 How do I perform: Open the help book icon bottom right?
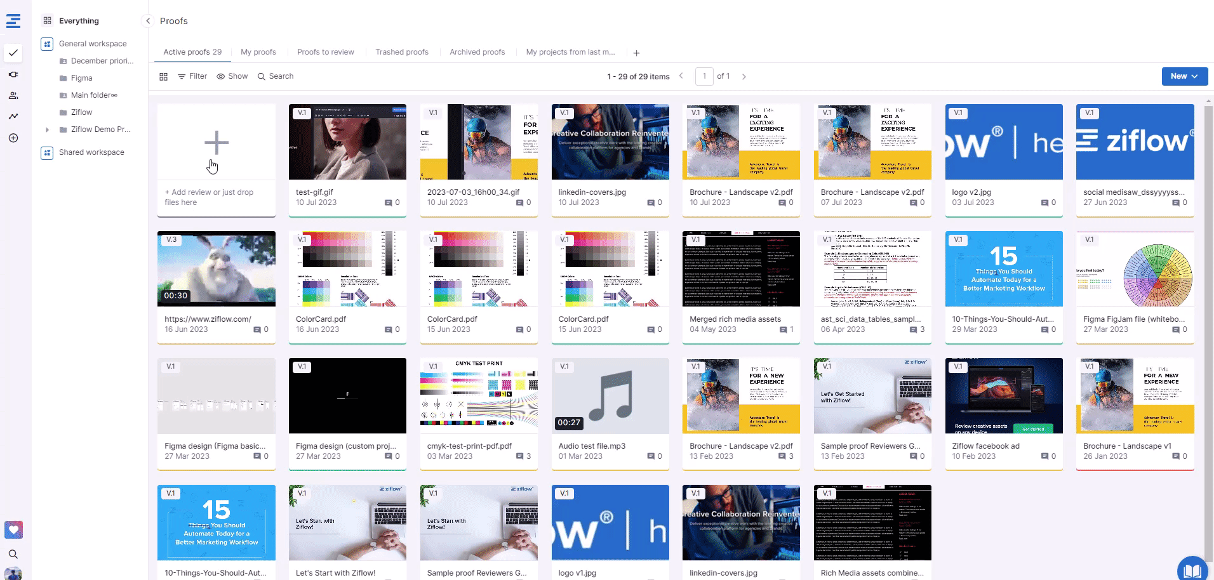1192,569
